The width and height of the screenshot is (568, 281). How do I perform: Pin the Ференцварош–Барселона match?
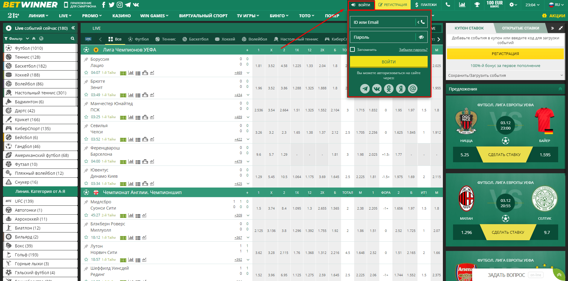86,148
